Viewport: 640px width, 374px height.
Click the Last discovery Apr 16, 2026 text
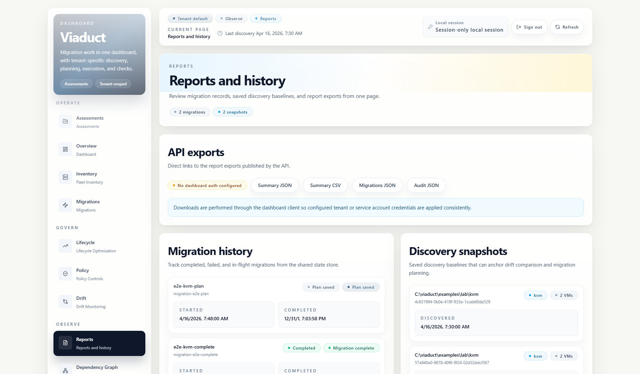(264, 33)
